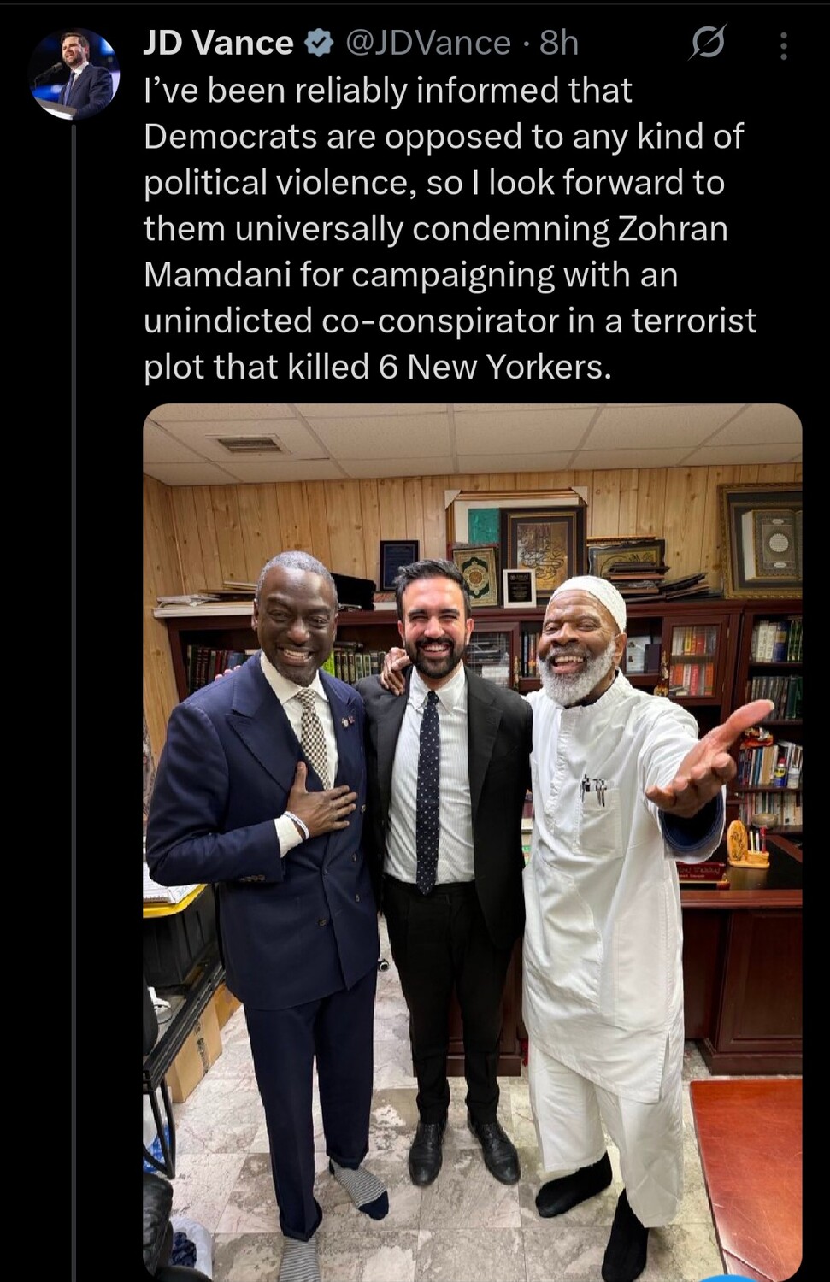Click the ceiling air vent in the photo
Image resolution: width=830 pixels, height=1282 pixels.
[250, 444]
